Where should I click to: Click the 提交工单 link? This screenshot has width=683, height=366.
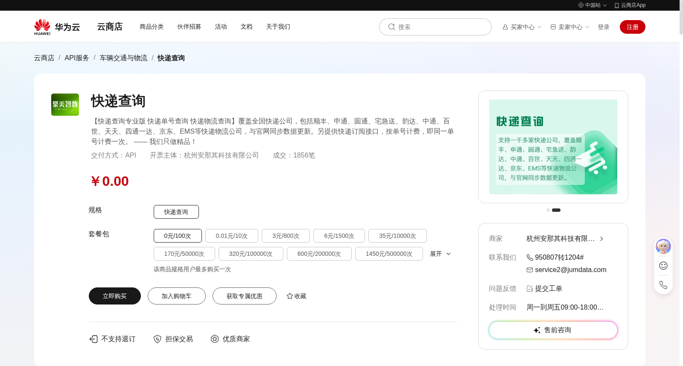click(549, 289)
